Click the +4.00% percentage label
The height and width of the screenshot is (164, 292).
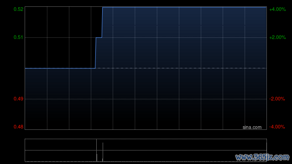277,9
